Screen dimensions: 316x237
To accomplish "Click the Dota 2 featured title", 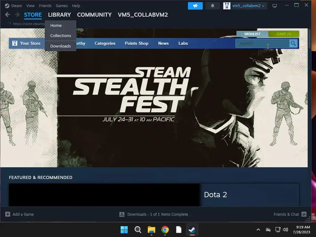I will tap(215, 195).
